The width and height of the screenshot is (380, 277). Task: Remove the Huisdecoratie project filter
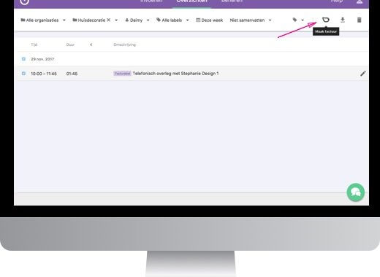[109, 20]
